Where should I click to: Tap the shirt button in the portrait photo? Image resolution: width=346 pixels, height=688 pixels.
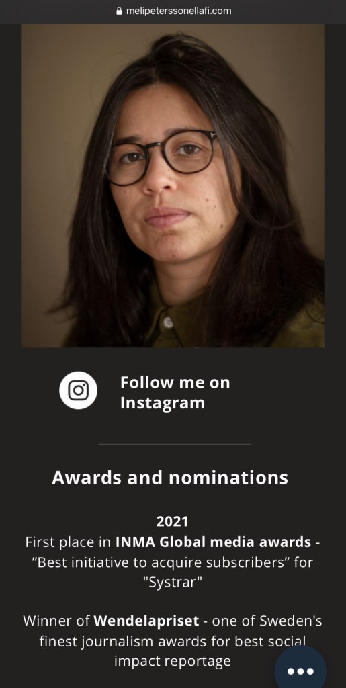(167, 323)
